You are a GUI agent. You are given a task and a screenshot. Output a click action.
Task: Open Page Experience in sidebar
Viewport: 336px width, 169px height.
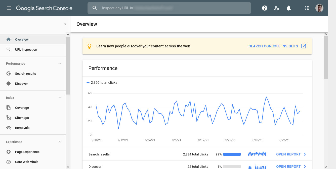click(x=33, y=152)
